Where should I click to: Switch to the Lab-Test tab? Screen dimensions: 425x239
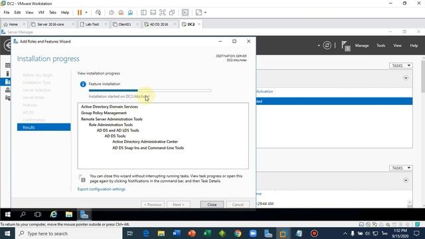click(x=92, y=24)
